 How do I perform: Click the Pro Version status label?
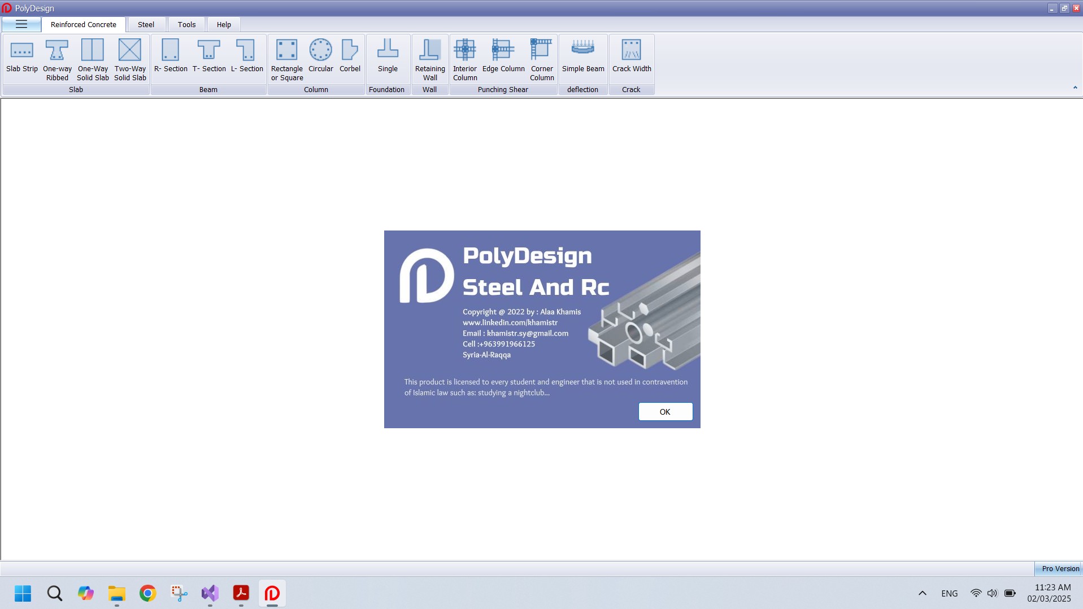1060,568
